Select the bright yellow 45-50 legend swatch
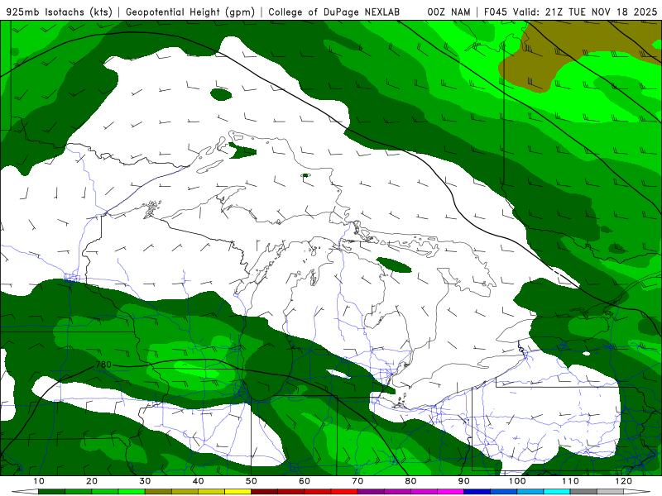The image size is (662, 496). pyautogui.click(x=237, y=492)
